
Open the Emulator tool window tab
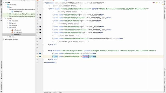coord(165,72)
